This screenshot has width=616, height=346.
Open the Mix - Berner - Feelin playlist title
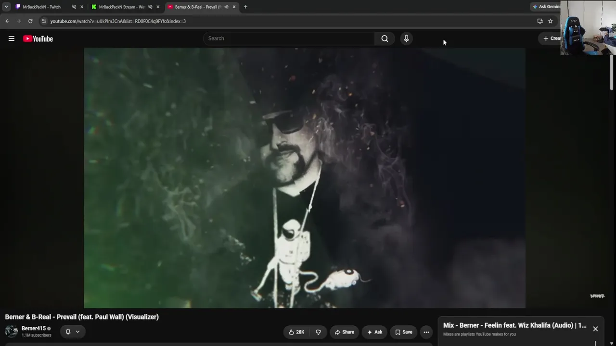pos(515,325)
